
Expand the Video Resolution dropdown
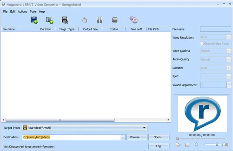tap(228, 37)
